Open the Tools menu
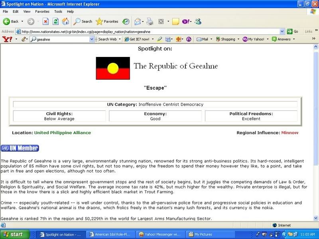319x239 pixels. coord(58,12)
